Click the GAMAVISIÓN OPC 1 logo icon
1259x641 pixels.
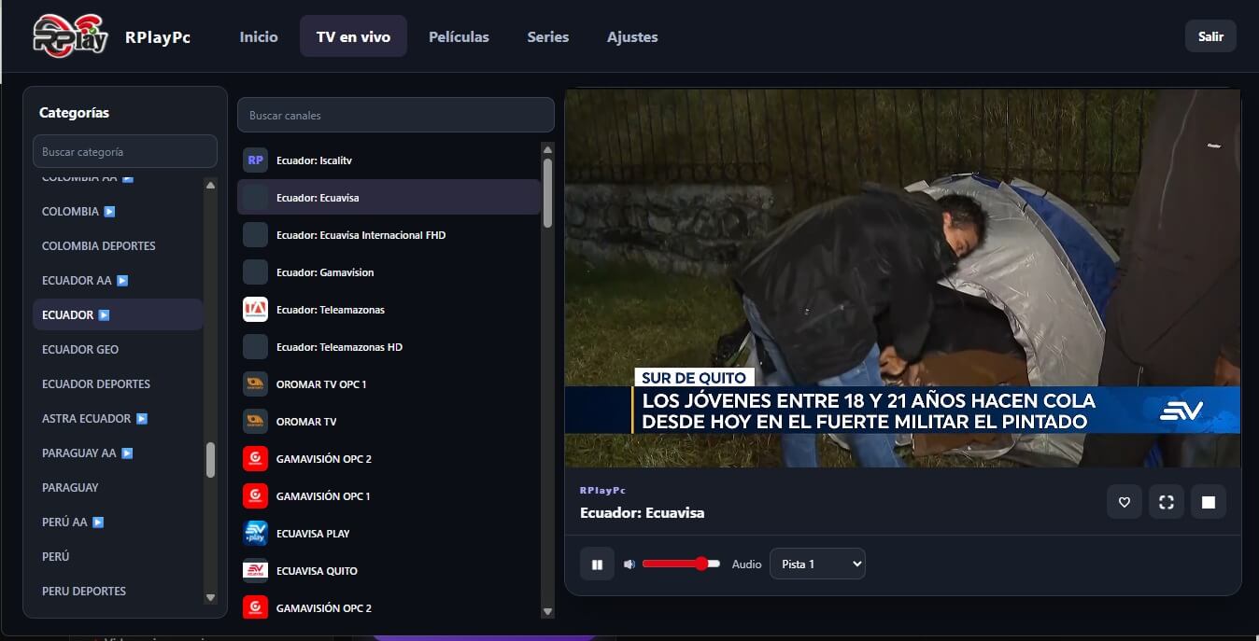tap(255, 496)
